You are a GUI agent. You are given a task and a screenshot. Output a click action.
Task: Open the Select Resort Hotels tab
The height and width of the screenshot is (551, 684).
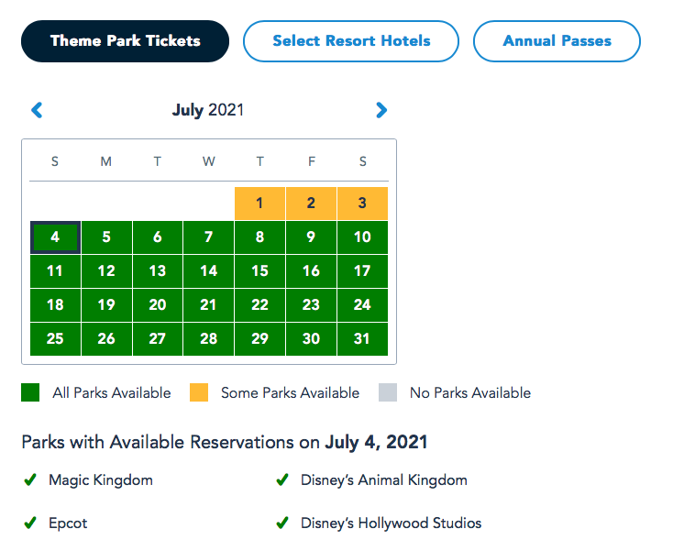(351, 41)
